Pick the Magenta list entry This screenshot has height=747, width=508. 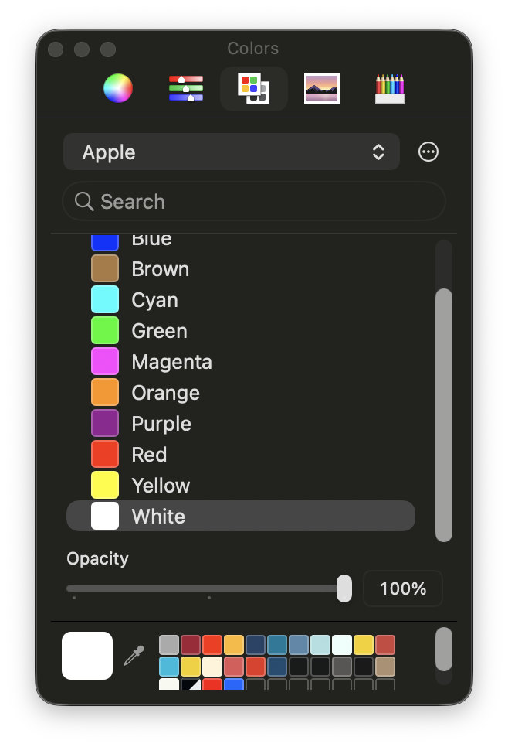point(171,362)
